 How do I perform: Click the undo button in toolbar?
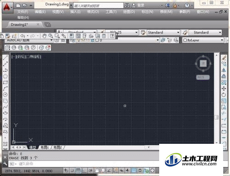23,36
